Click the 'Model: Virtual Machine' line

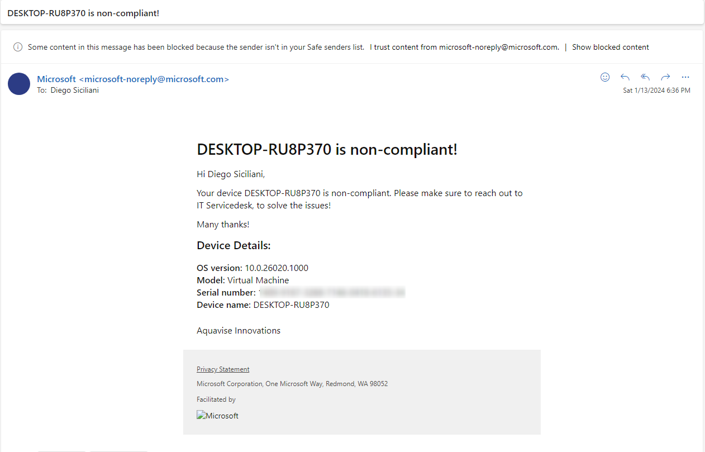click(x=243, y=280)
